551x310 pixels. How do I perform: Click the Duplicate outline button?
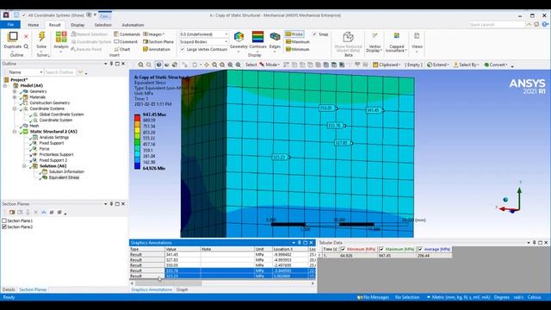pyautogui.click(x=13, y=40)
